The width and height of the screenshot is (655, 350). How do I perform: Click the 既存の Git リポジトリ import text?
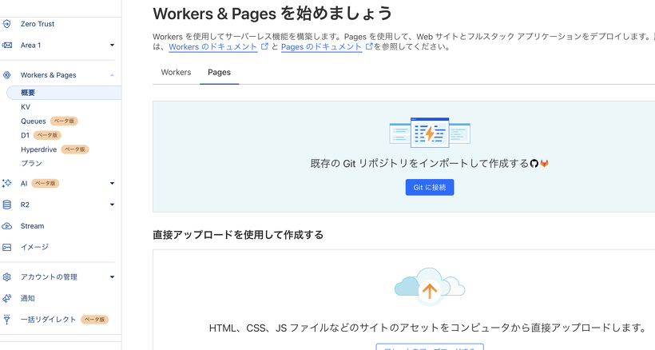[420, 164]
